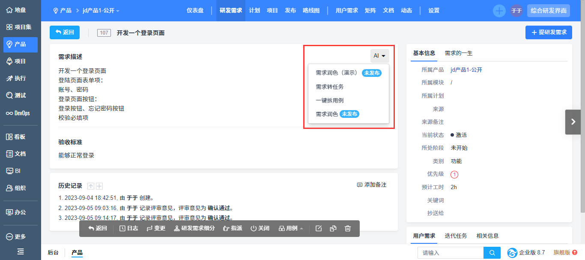The height and width of the screenshot is (260, 585).
Task: Click the trash delete icon
Action: click(x=348, y=228)
